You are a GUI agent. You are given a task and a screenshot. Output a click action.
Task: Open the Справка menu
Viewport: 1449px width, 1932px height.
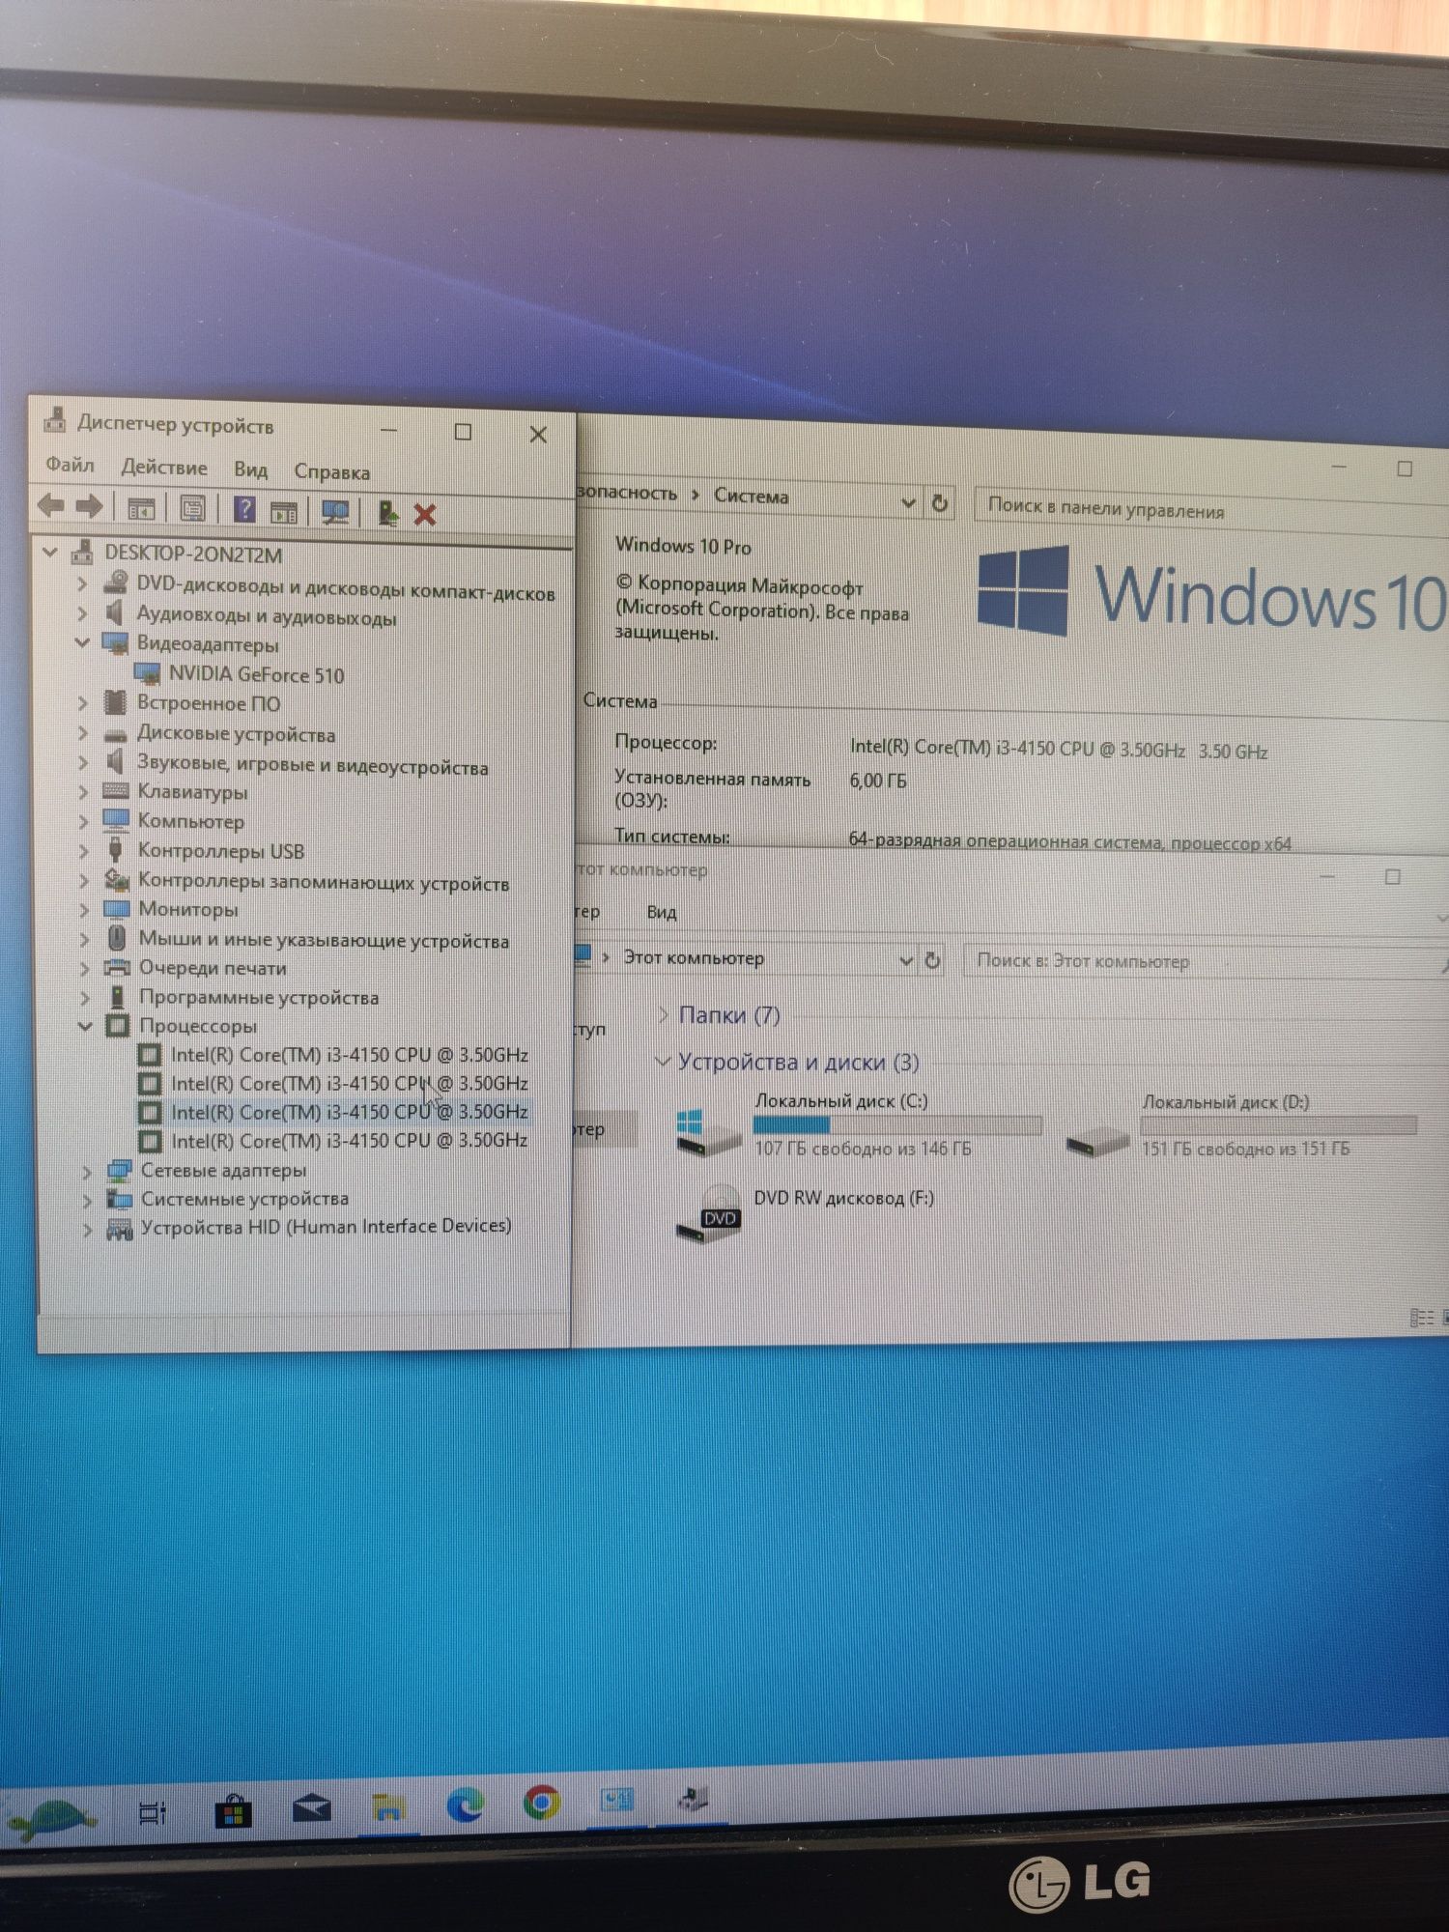pyautogui.click(x=332, y=471)
